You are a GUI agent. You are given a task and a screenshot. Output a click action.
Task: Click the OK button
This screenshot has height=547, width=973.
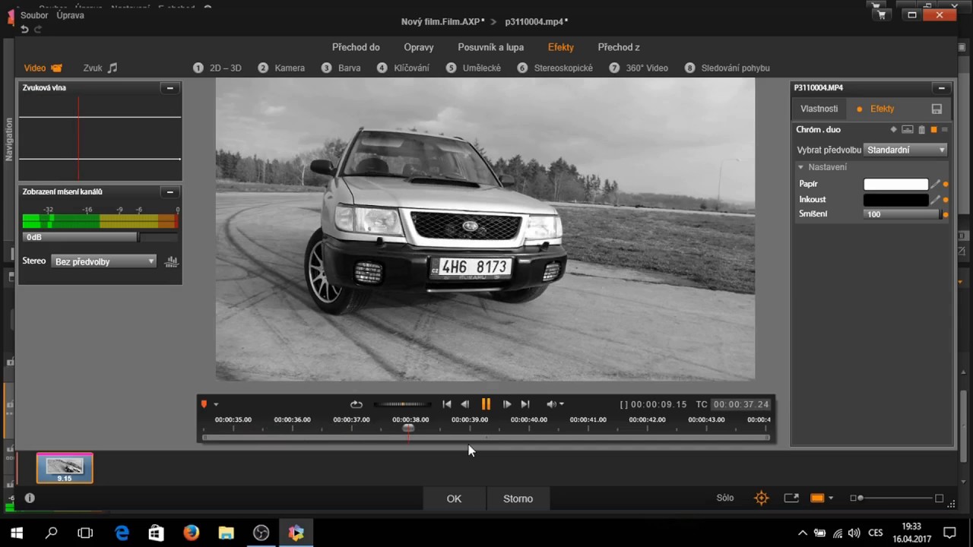tap(454, 498)
